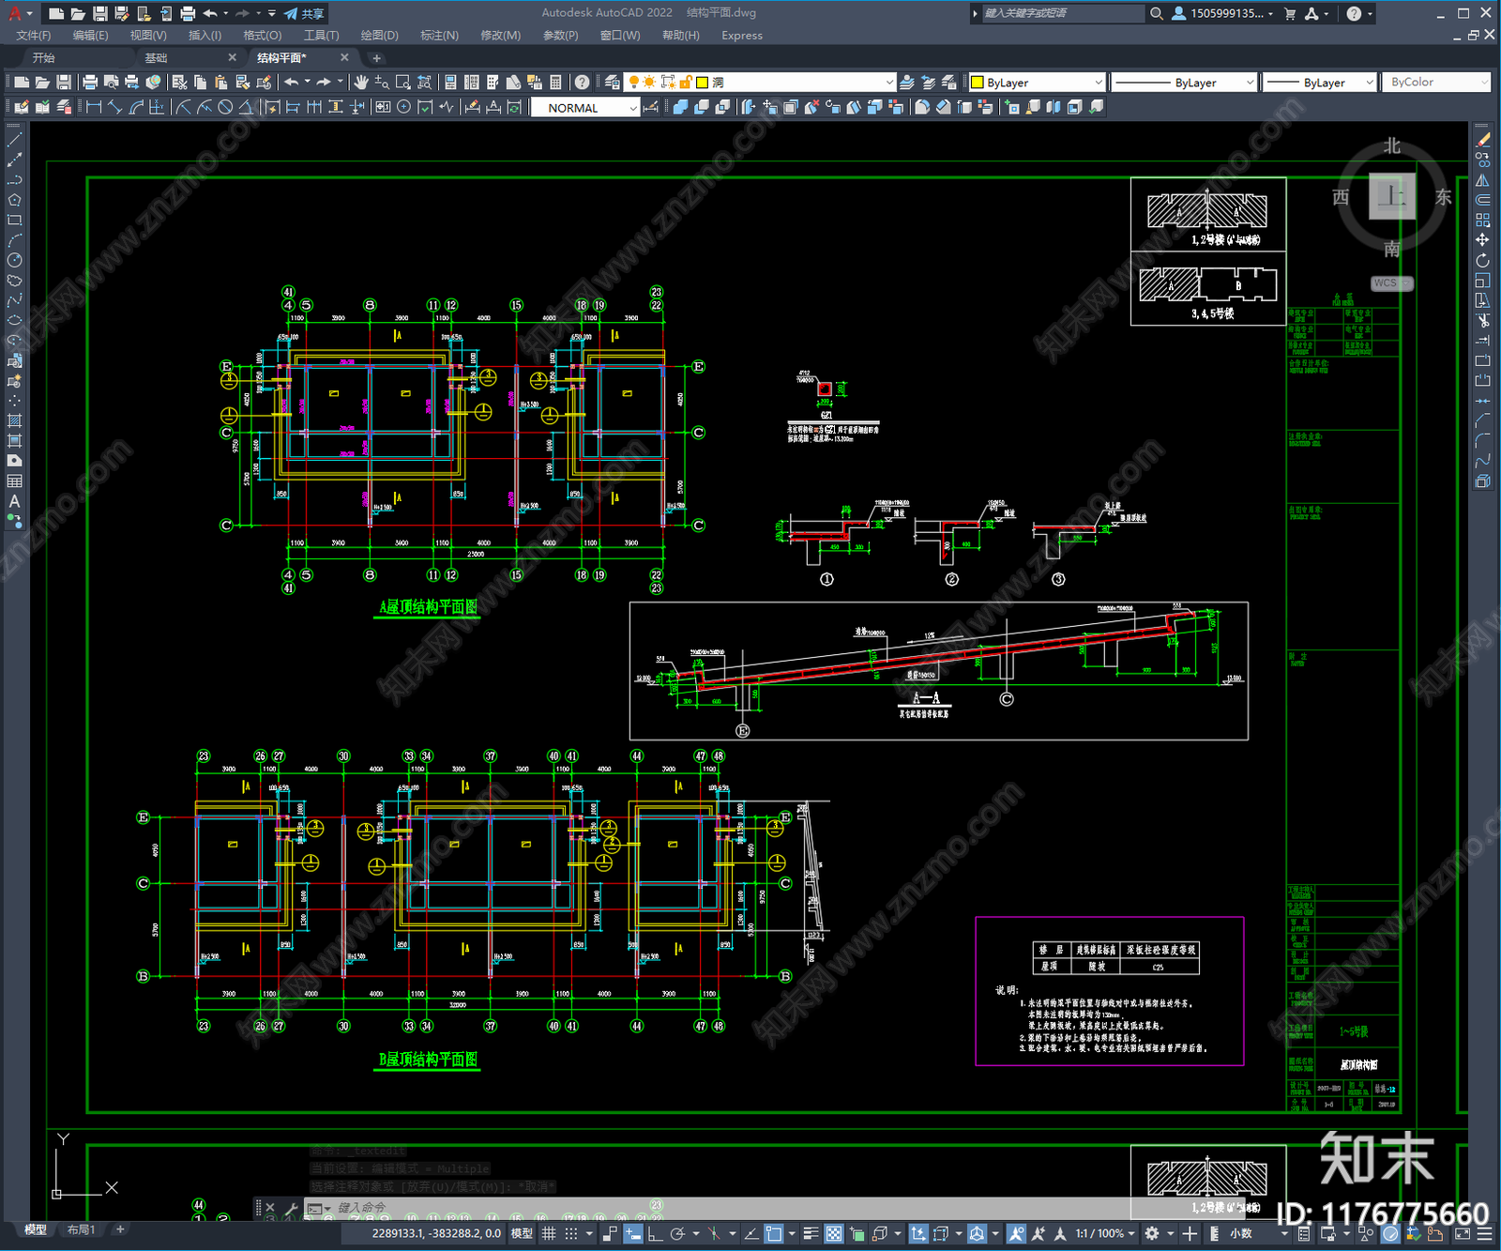Image resolution: width=1501 pixels, height=1251 pixels.
Task: Click the Linear dimension tool
Action: click(94, 107)
